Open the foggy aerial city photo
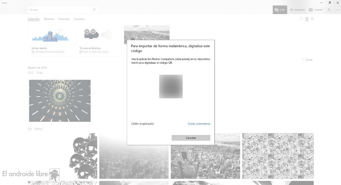The width and height of the screenshot is (341, 185). pos(134,156)
